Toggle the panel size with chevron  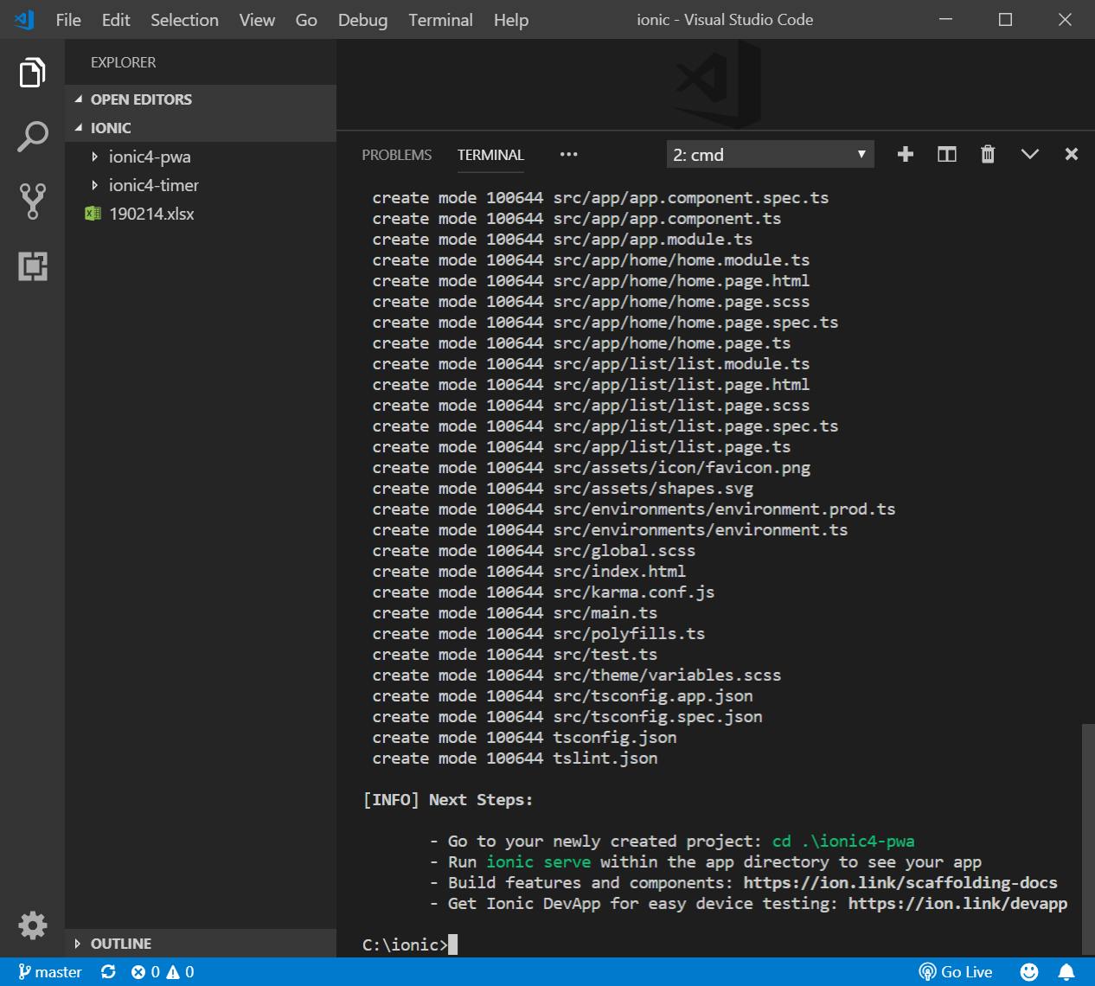pyautogui.click(x=1029, y=155)
